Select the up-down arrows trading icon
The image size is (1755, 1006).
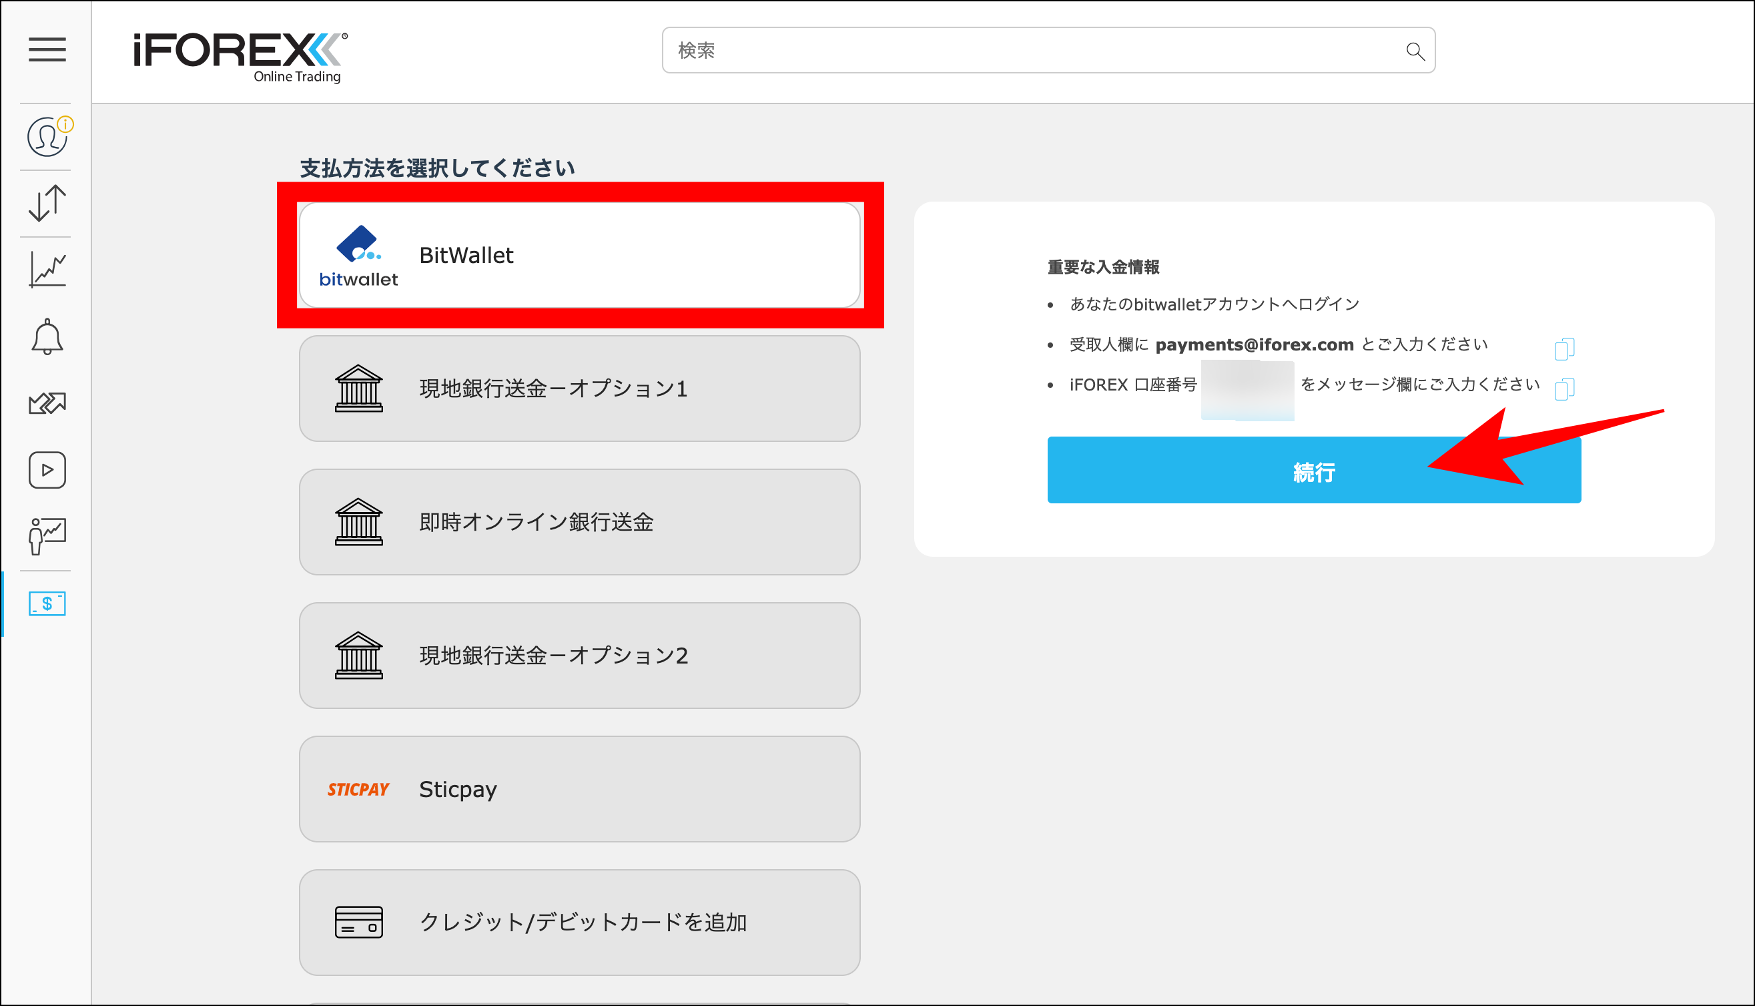click(x=46, y=202)
